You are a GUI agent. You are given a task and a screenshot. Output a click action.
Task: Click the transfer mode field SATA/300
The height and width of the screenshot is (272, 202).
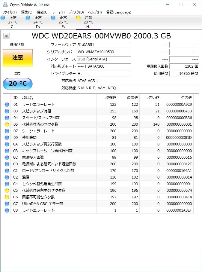104,66
